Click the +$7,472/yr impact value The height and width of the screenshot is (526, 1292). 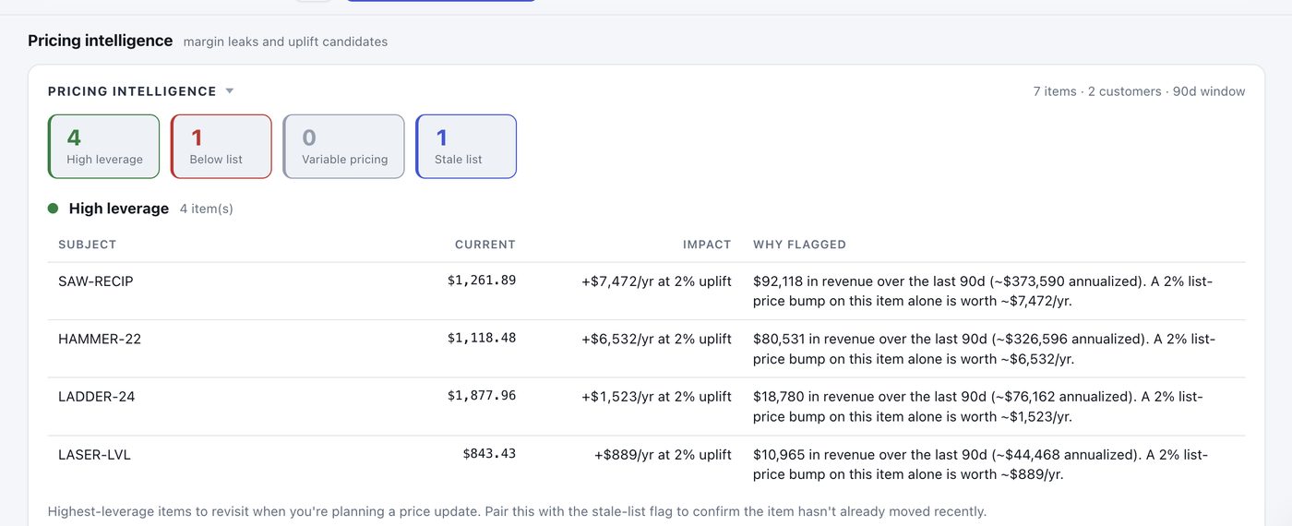tap(656, 281)
